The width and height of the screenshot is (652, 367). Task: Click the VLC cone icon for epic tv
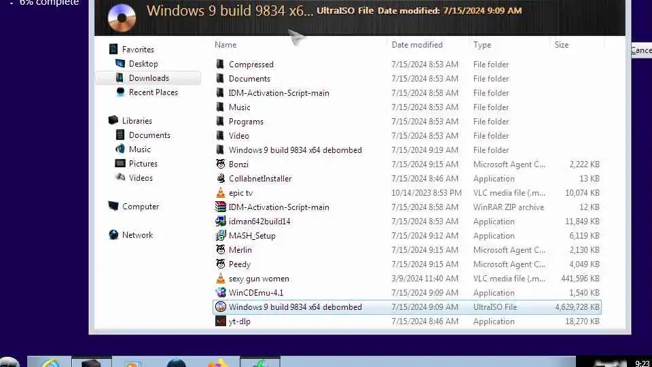(x=220, y=192)
